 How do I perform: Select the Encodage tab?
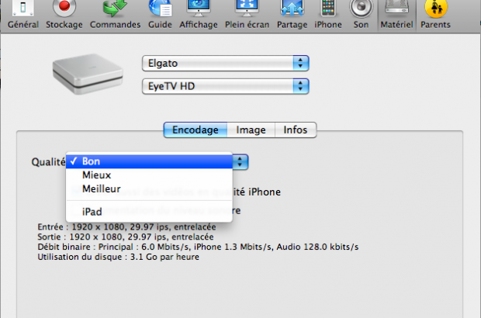tap(196, 130)
